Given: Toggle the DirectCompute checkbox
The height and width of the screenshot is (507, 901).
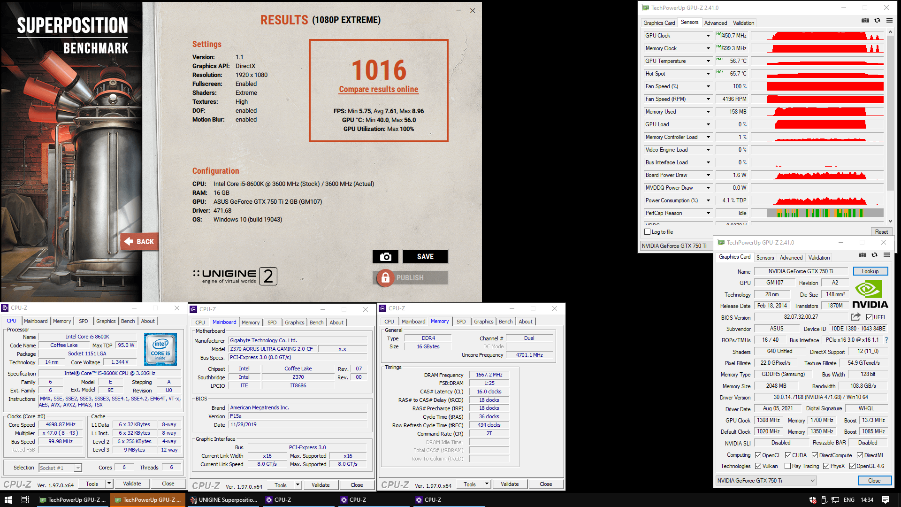Looking at the screenshot, I should [x=815, y=455].
